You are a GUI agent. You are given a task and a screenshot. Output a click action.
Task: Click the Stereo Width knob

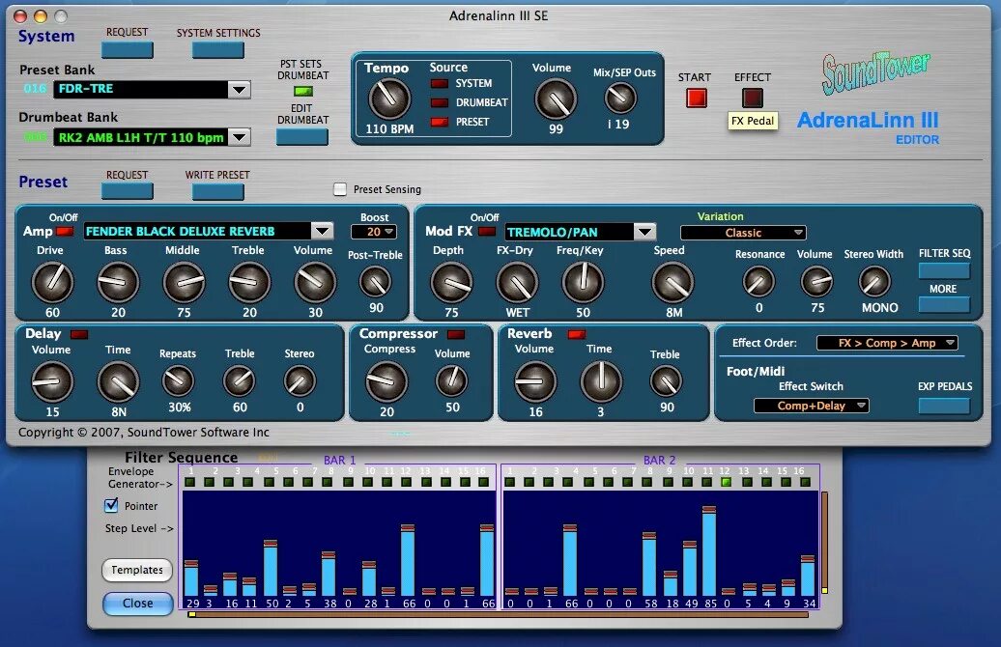874,281
